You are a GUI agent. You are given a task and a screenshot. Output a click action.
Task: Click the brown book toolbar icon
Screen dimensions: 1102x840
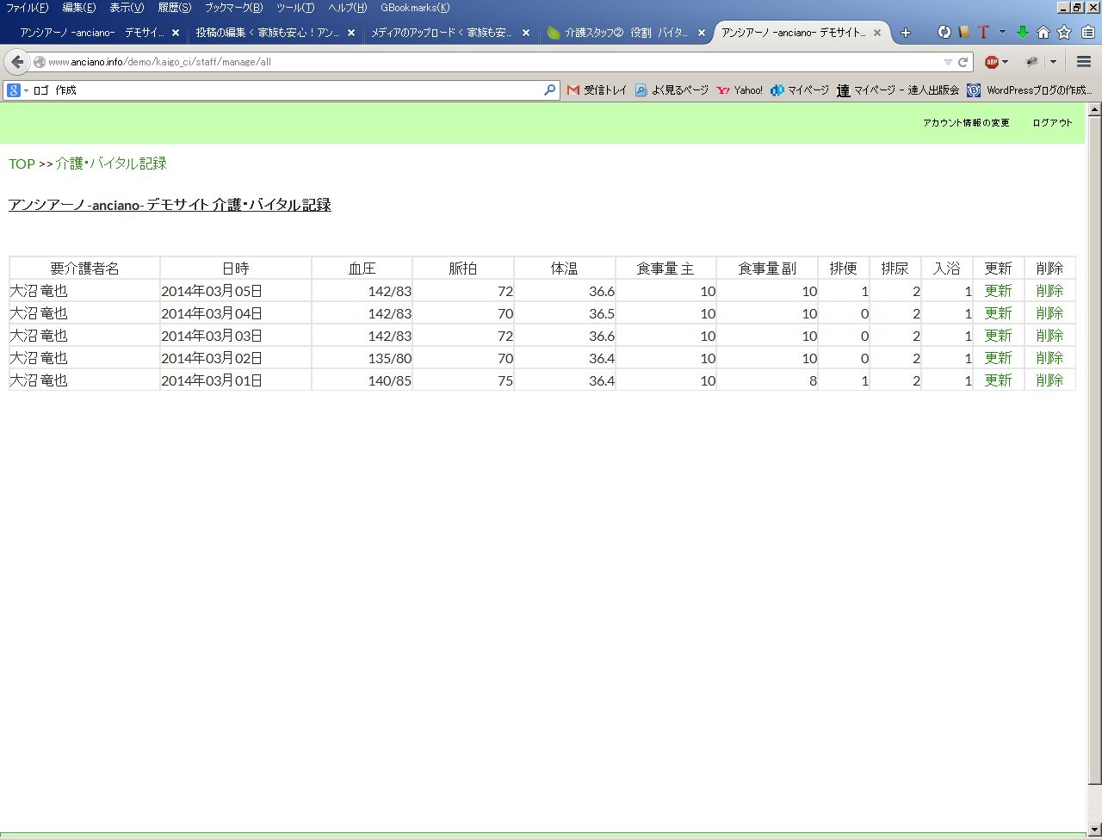point(964,33)
